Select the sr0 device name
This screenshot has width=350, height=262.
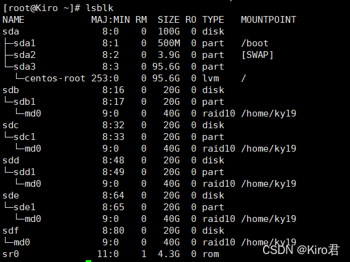coord(10,254)
